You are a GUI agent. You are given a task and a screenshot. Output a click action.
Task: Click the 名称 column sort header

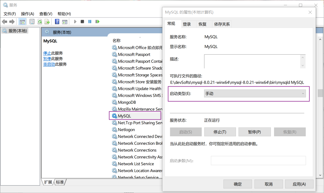tap(117, 40)
